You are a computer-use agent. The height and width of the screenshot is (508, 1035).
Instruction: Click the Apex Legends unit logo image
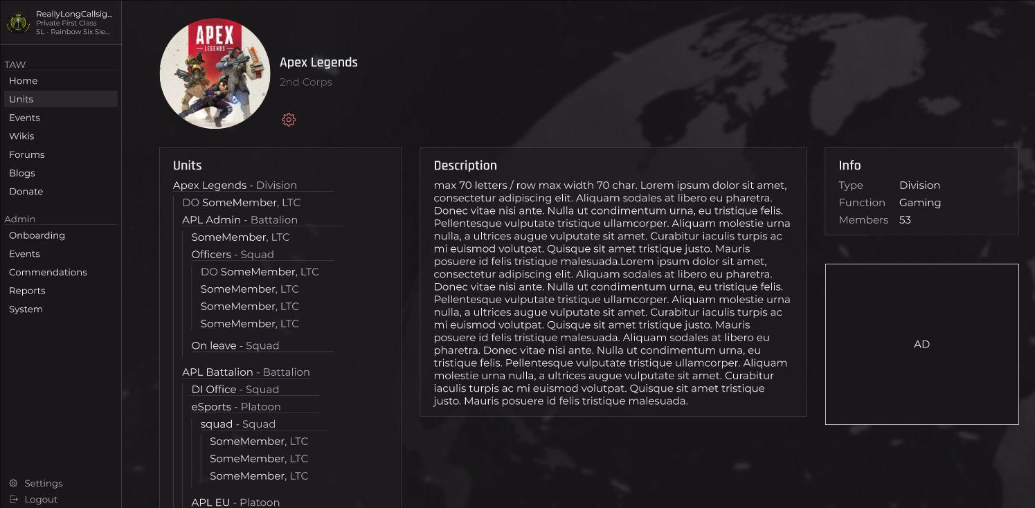pyautogui.click(x=215, y=73)
